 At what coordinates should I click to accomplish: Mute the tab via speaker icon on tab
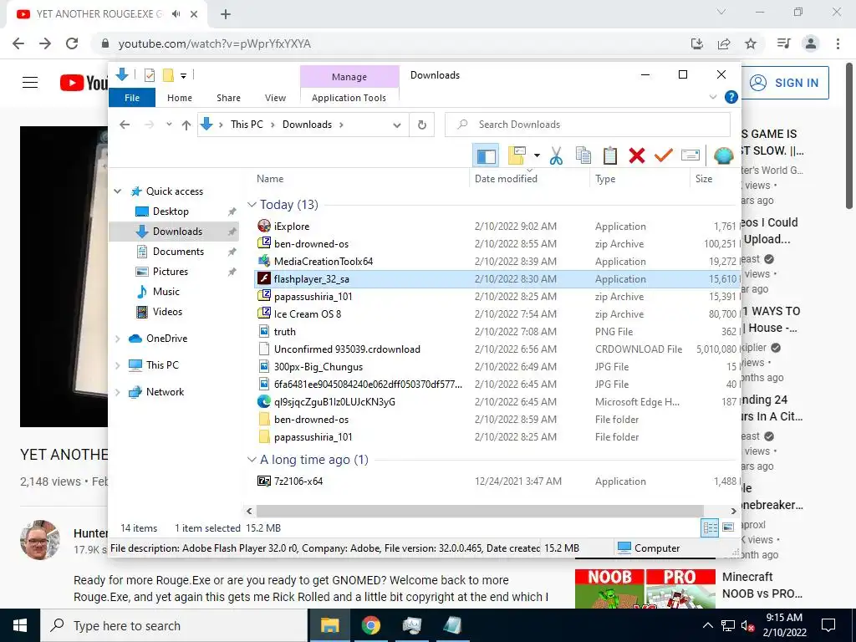[x=176, y=14]
